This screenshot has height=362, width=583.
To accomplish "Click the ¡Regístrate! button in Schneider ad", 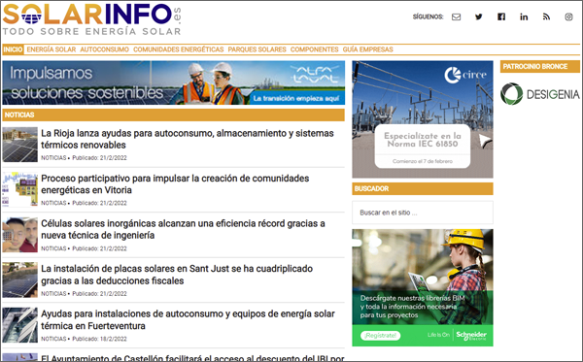I will [380, 336].
